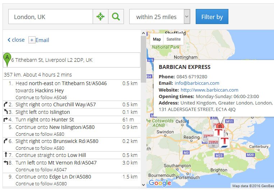Click the Email link
The height and width of the screenshot is (190, 274).
pos(42,40)
